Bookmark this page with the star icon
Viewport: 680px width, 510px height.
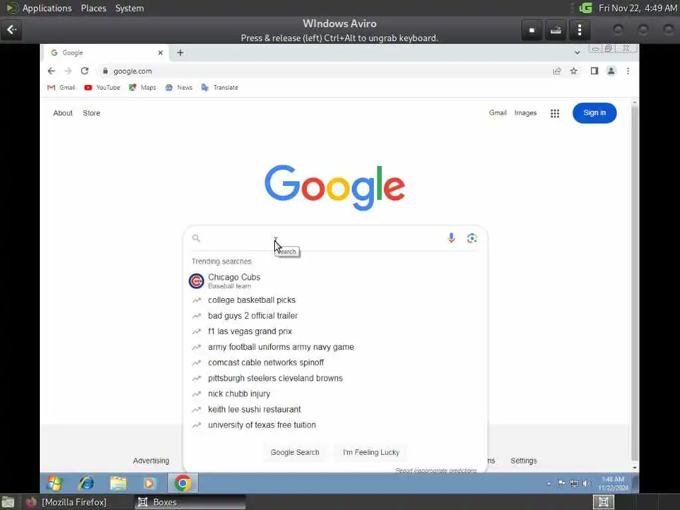pyautogui.click(x=574, y=71)
